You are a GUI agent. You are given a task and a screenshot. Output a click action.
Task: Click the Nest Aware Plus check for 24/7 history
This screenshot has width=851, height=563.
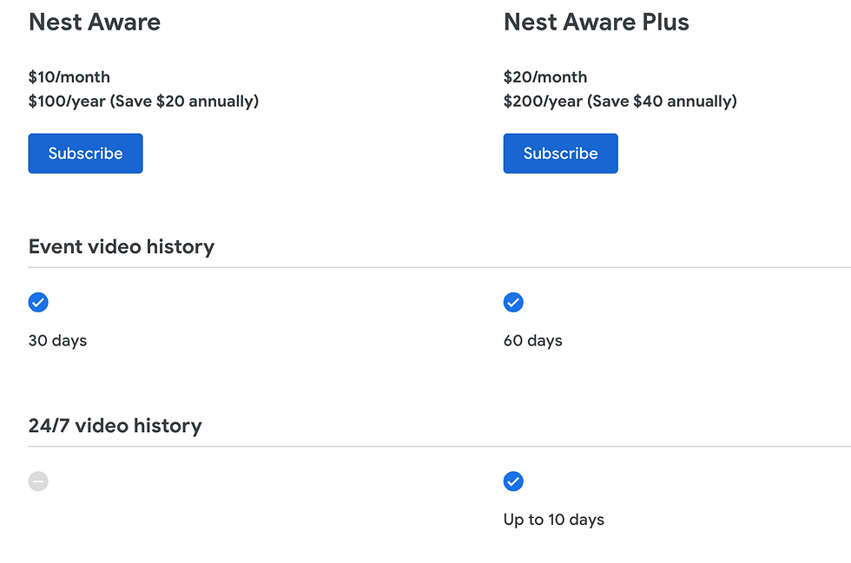tap(513, 481)
